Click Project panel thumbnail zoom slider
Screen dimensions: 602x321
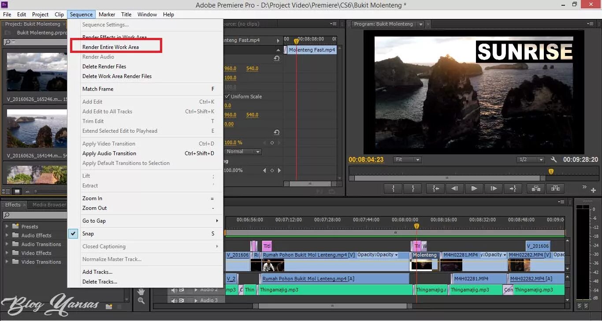35,191
